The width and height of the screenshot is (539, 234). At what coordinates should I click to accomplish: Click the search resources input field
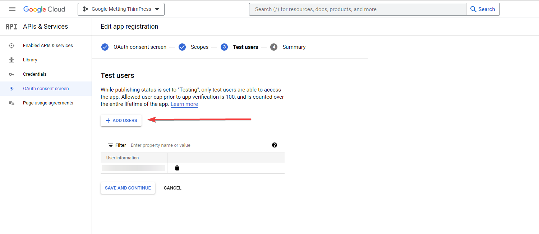click(358, 9)
